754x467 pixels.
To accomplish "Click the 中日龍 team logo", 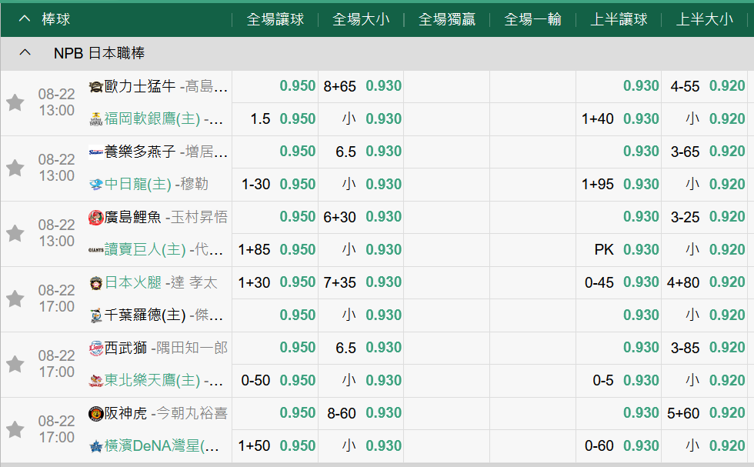I will pyautogui.click(x=96, y=185).
